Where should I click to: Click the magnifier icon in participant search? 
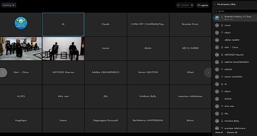[x=216, y=11]
